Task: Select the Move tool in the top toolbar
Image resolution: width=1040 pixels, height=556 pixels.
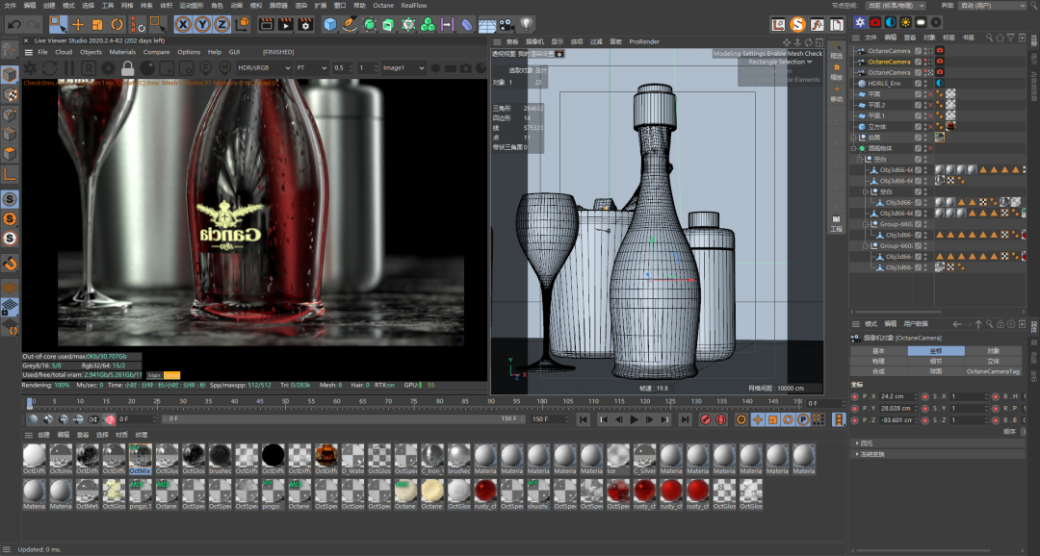Action: pyautogui.click(x=78, y=25)
